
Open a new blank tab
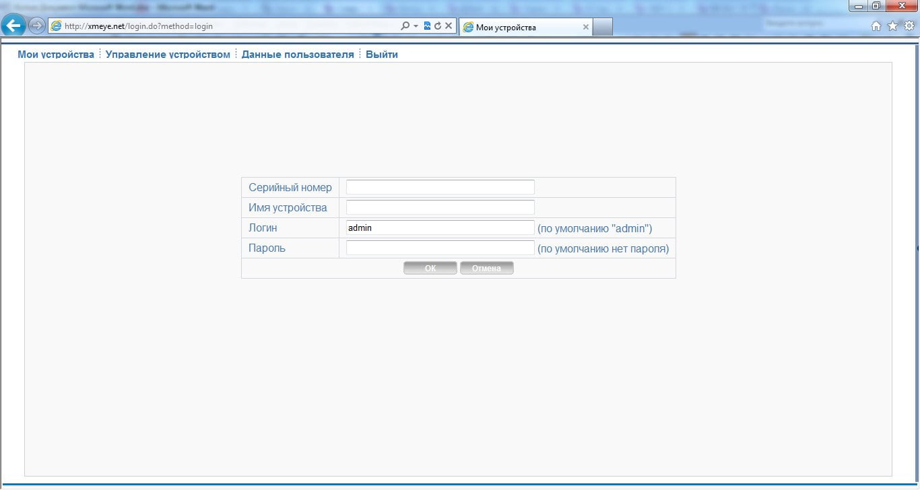pos(603,27)
